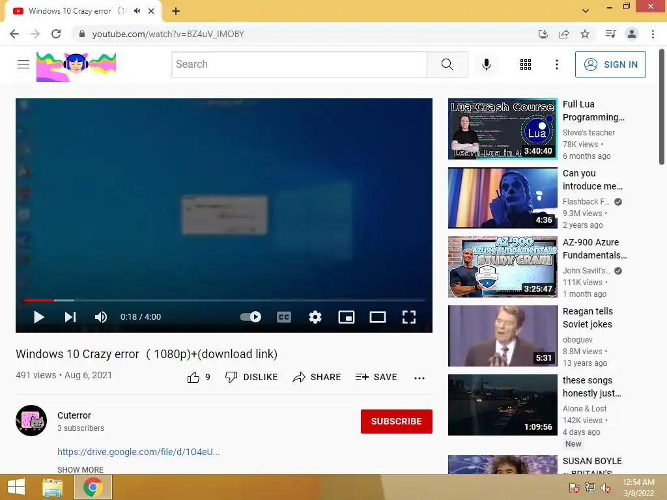Open Cuterror channel name link

pyautogui.click(x=74, y=415)
